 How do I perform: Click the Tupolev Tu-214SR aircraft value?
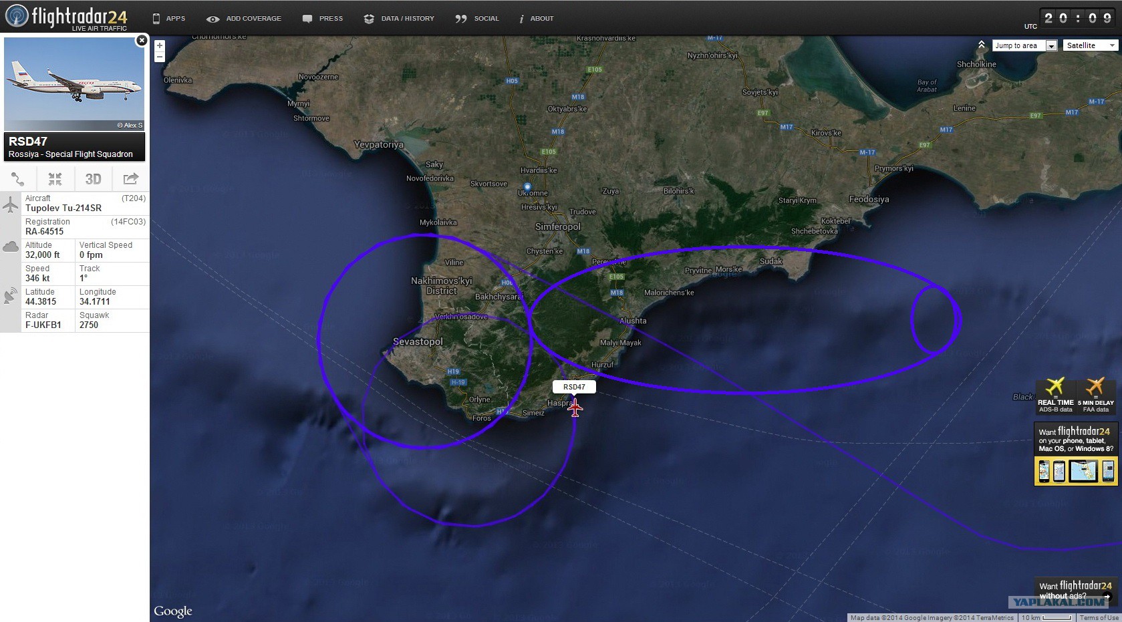pos(63,208)
